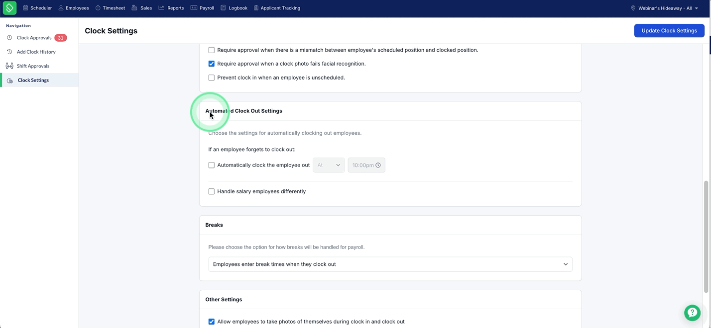
Task: Click the Sales icon in top bar
Action: point(134,8)
